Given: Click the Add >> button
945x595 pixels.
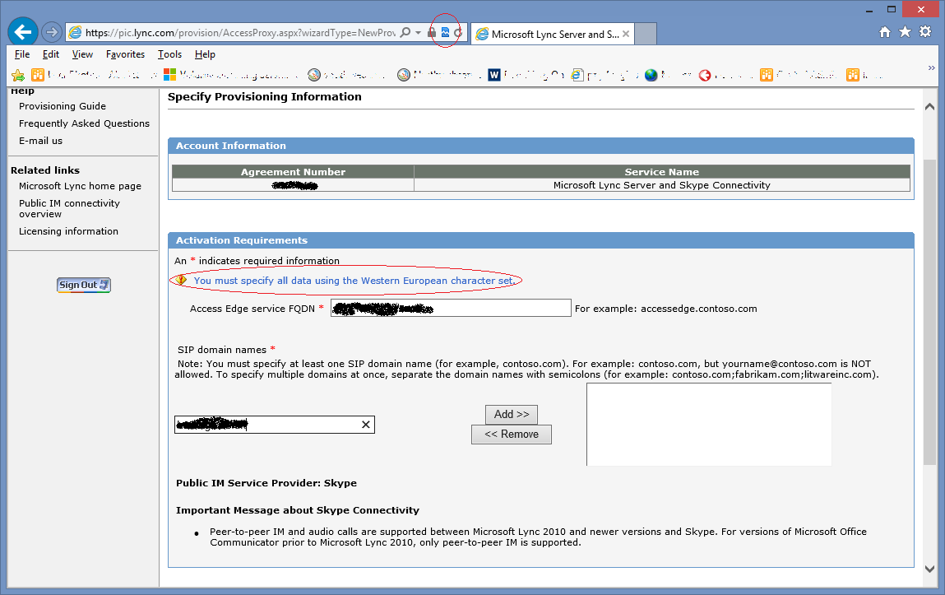Looking at the screenshot, I should pos(511,414).
